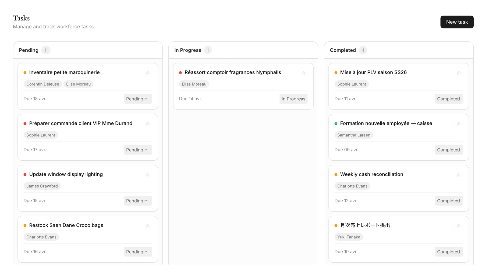Viewport: 489px width, 275px height.
Task: Remove the Weekly cash reconciliation task
Action: (459, 175)
